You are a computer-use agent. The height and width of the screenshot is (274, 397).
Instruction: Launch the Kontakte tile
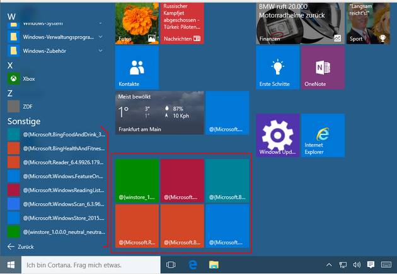point(137,68)
